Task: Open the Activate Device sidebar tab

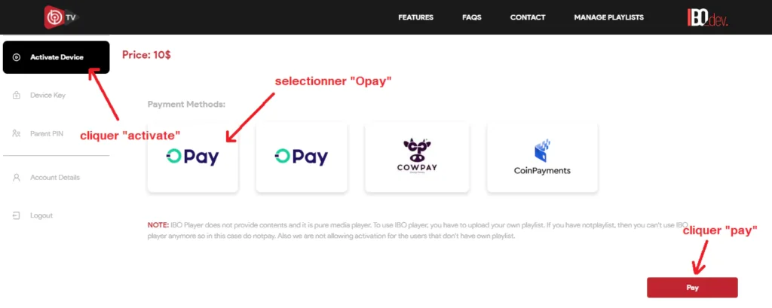Action: 56,57
